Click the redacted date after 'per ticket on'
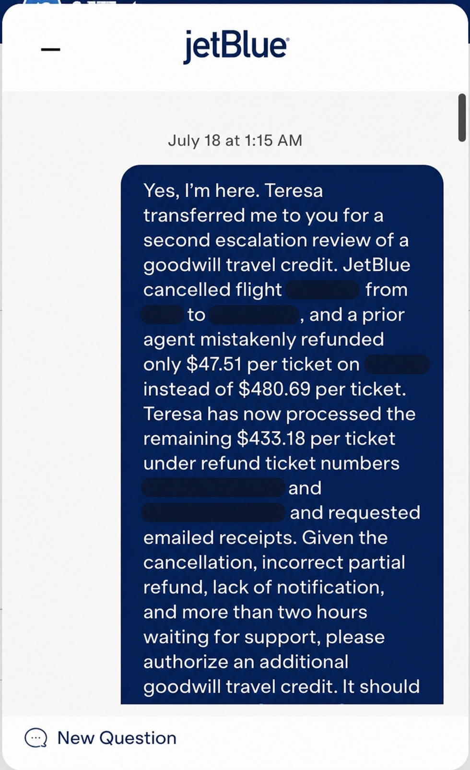 [x=397, y=365]
